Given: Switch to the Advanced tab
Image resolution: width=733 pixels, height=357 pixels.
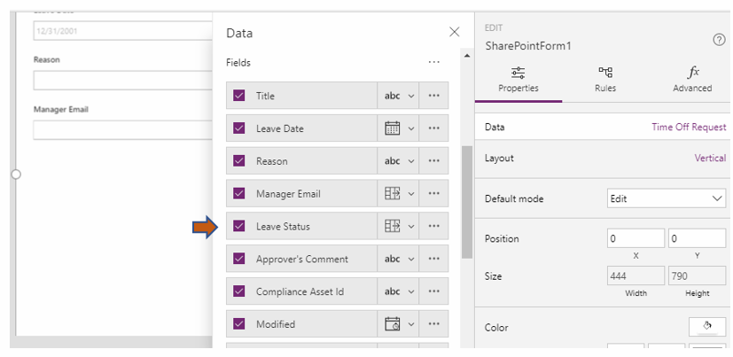Looking at the screenshot, I should [692, 79].
